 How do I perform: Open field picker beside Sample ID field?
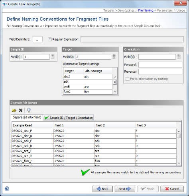click(53, 57)
